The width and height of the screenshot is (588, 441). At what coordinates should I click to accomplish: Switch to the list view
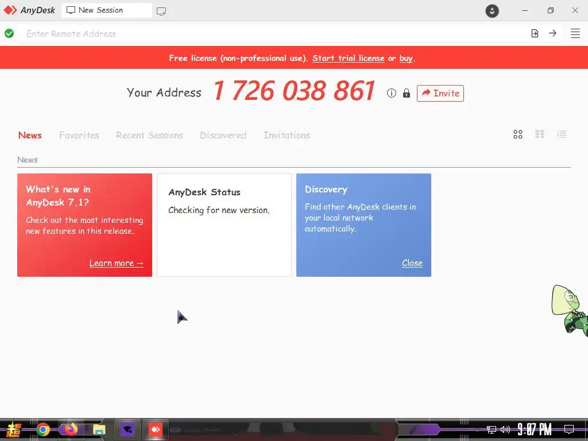(562, 134)
